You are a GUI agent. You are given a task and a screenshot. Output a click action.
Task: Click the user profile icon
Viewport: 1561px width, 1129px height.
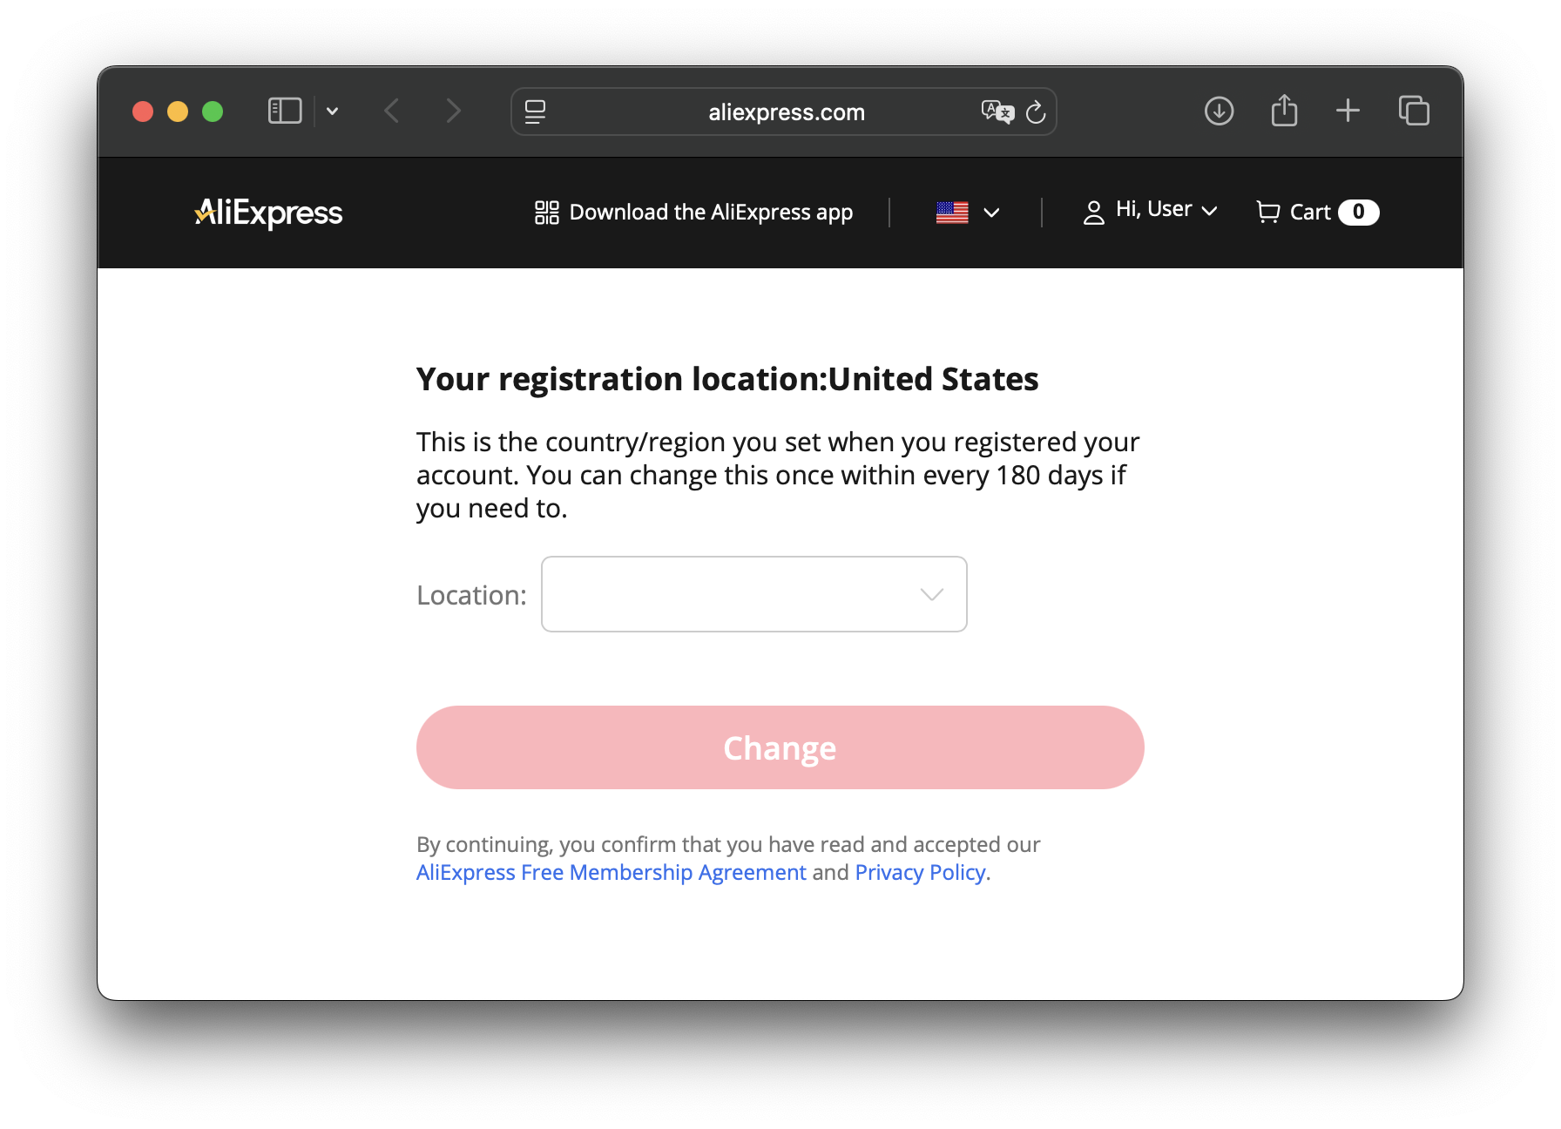(1093, 213)
